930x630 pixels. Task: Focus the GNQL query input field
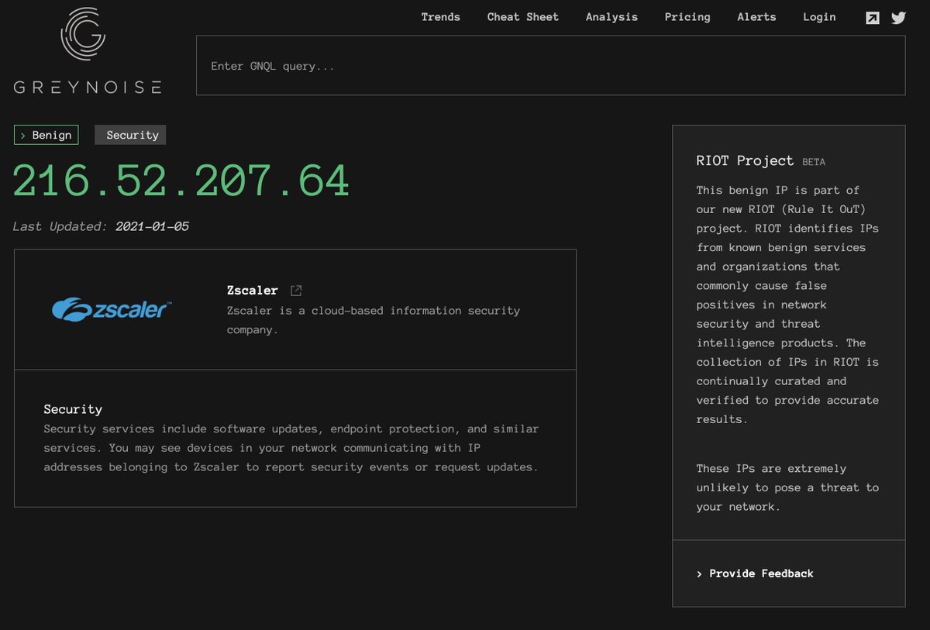click(550, 66)
